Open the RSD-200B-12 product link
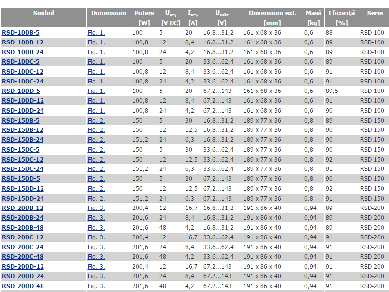Image resolution: width=389 pixels, height=292 pixels. [x=23, y=208]
